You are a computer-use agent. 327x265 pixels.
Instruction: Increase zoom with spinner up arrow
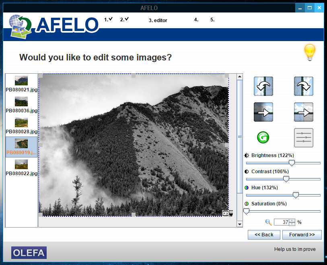[292, 221]
